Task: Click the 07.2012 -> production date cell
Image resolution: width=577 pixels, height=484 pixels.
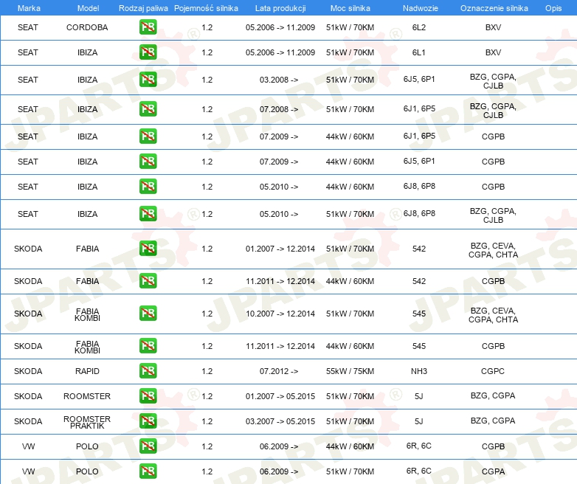Action: tap(279, 371)
